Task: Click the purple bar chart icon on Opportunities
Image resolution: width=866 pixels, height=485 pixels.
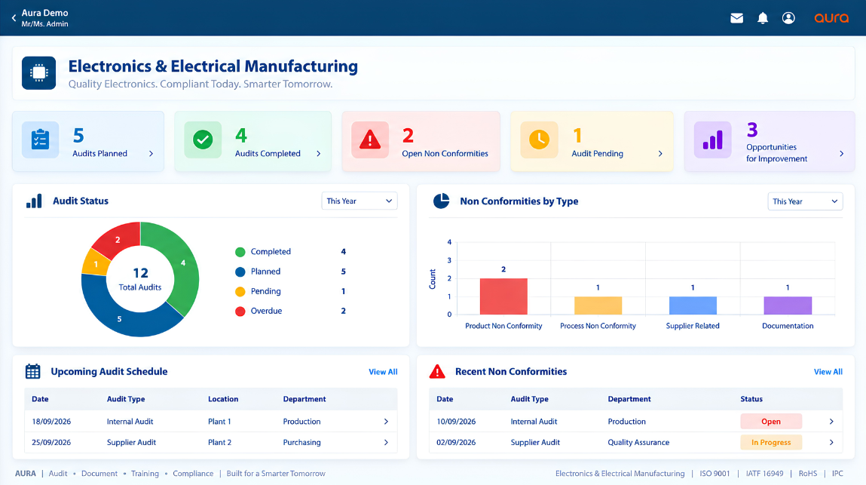Action: [712, 140]
